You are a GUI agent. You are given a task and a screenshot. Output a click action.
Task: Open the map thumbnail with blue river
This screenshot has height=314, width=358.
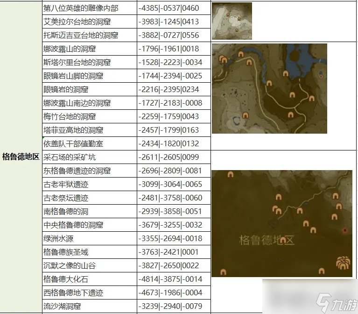(x=269, y=88)
